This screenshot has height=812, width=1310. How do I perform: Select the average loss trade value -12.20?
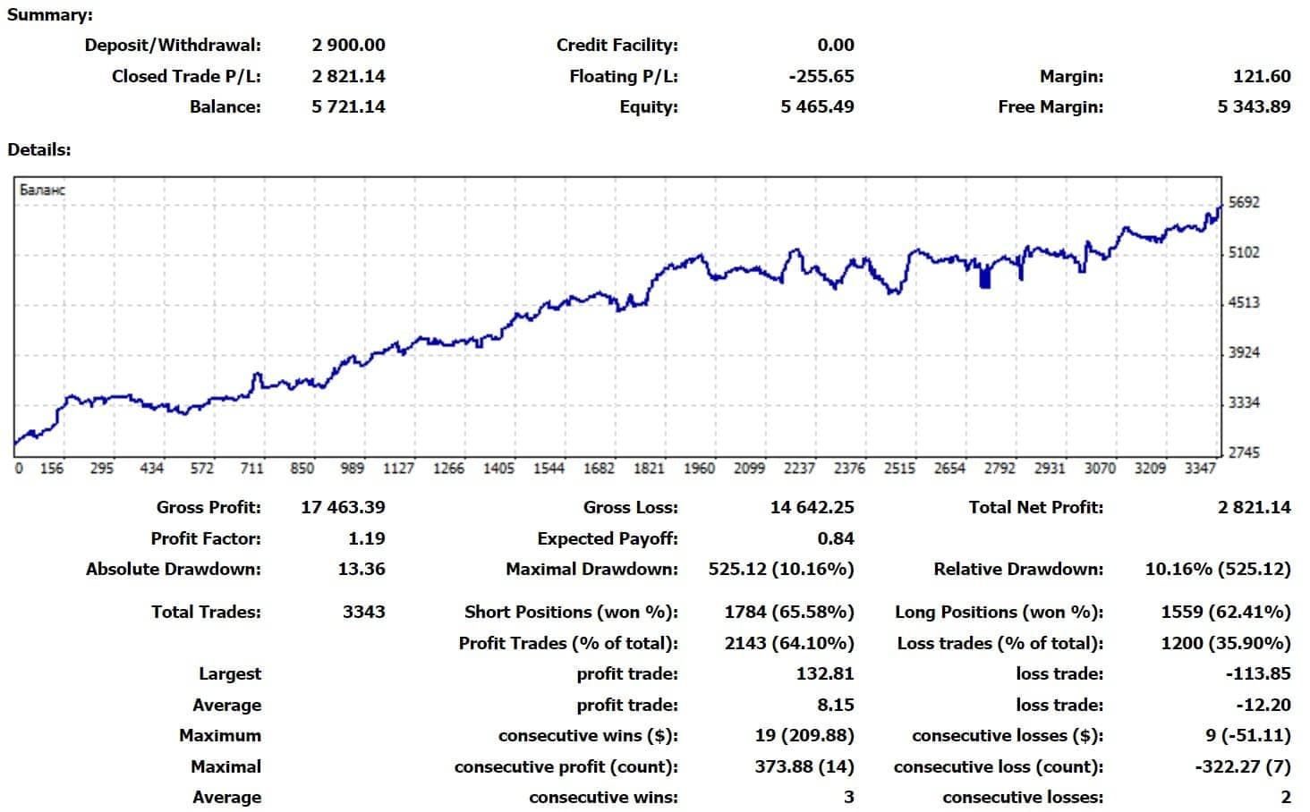pos(1263,705)
